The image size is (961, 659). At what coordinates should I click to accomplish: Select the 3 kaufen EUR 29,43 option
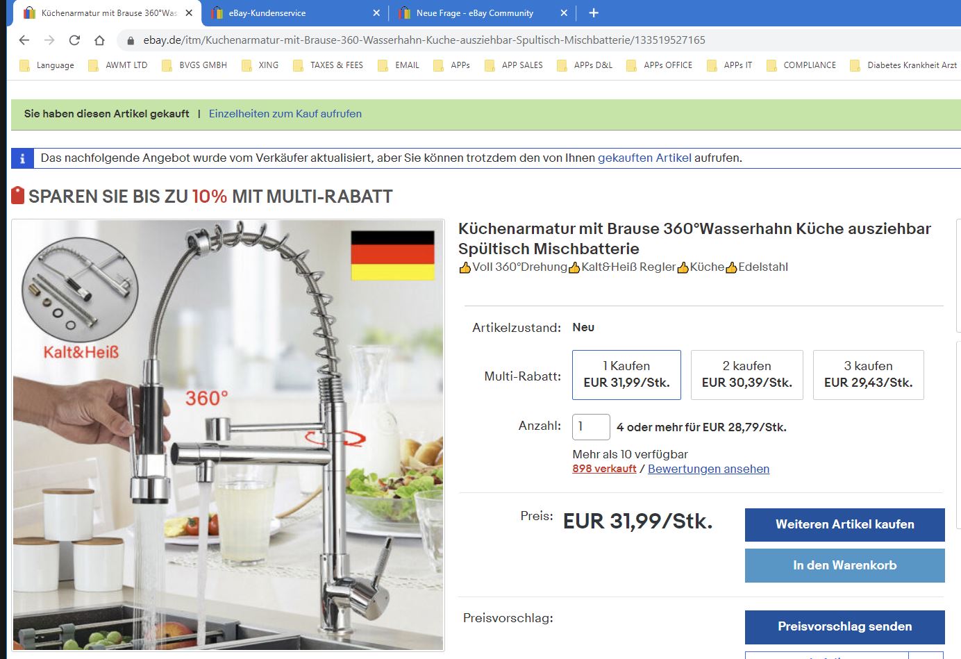tap(869, 375)
